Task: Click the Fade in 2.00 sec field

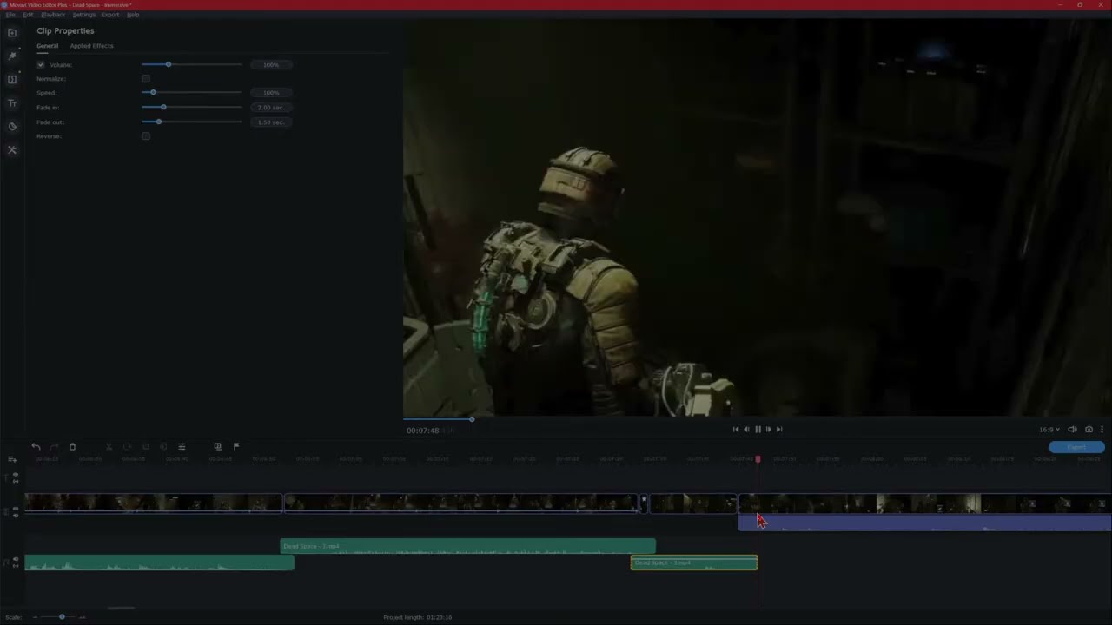Action: (x=271, y=108)
